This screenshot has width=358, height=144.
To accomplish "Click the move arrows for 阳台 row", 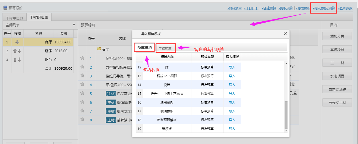I will pos(17,60).
